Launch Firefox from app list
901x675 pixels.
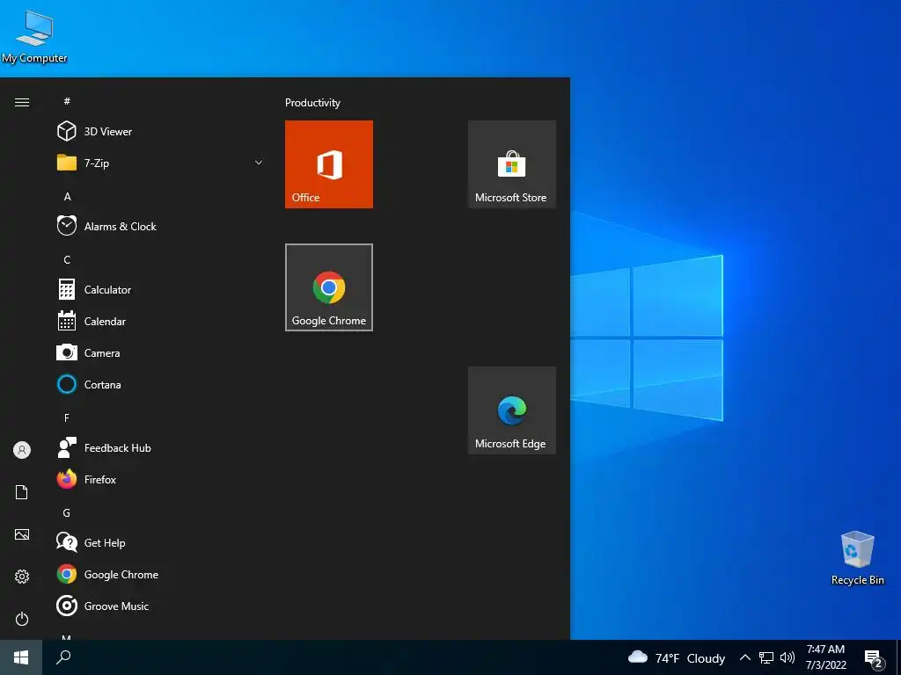tap(161, 479)
